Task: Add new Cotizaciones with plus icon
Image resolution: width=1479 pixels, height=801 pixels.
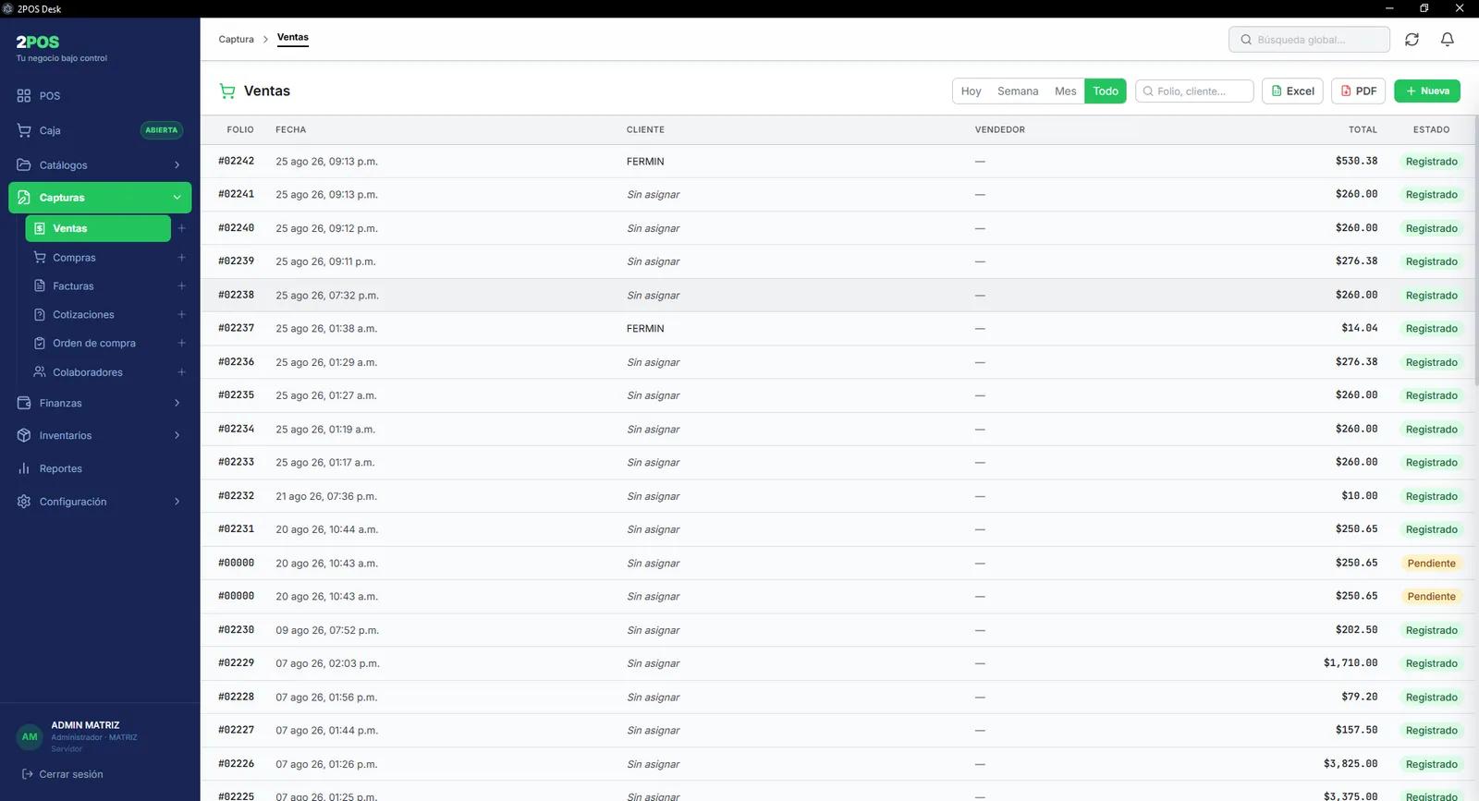Action: tap(181, 315)
